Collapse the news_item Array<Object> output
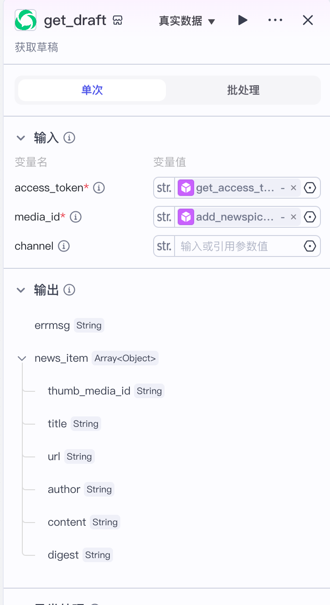 pyautogui.click(x=21, y=358)
